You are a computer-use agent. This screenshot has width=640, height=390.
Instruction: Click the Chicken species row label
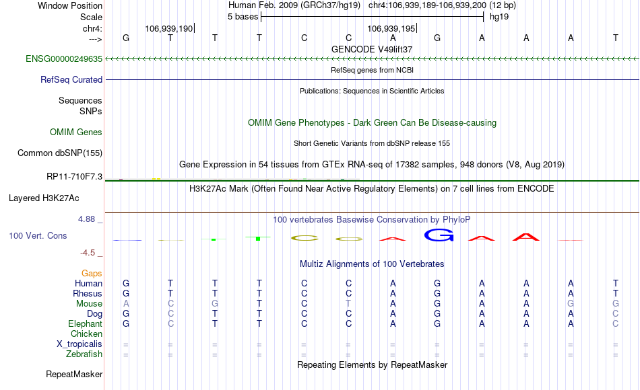(86, 334)
